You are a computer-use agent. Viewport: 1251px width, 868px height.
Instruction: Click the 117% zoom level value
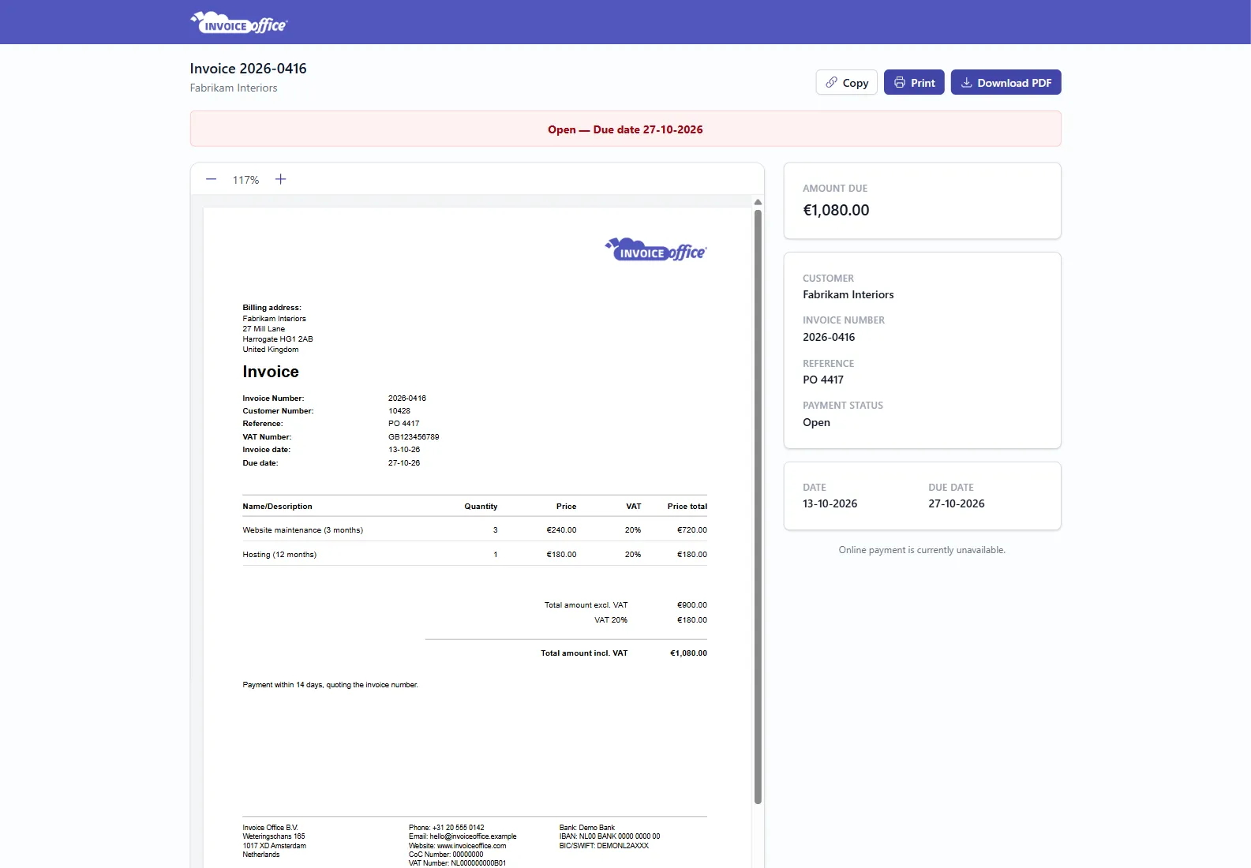pos(245,180)
